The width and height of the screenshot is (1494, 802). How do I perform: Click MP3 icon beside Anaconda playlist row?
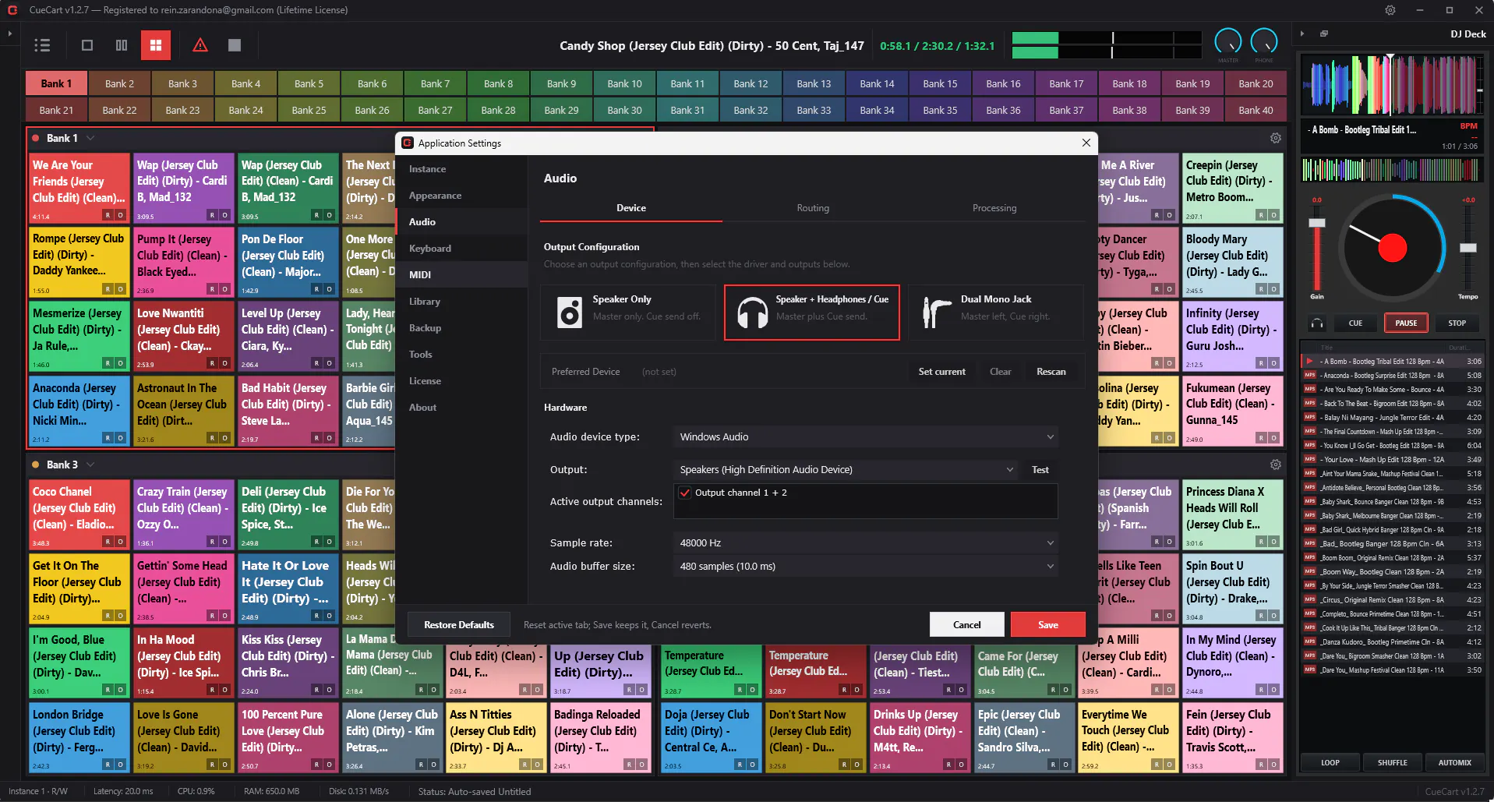[1309, 376]
